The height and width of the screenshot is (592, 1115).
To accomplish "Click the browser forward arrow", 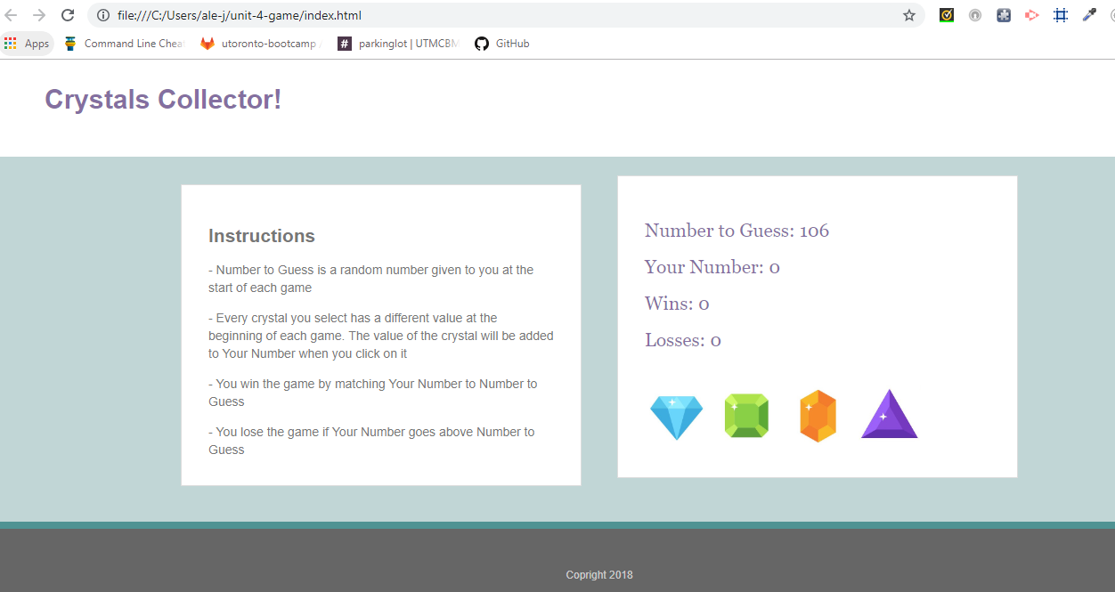I will [x=39, y=15].
